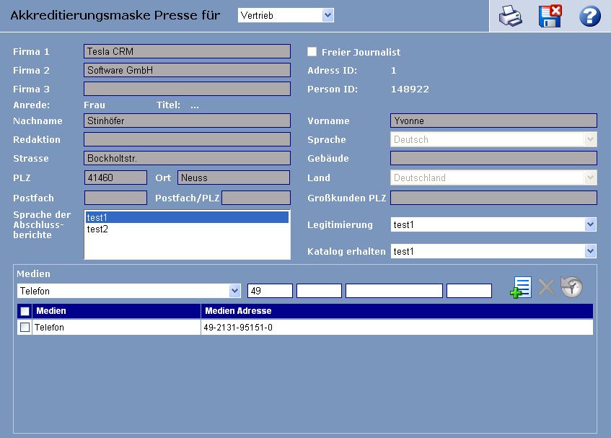The width and height of the screenshot is (611, 438).
Task: Click into the Nachname field
Action: coord(187,121)
